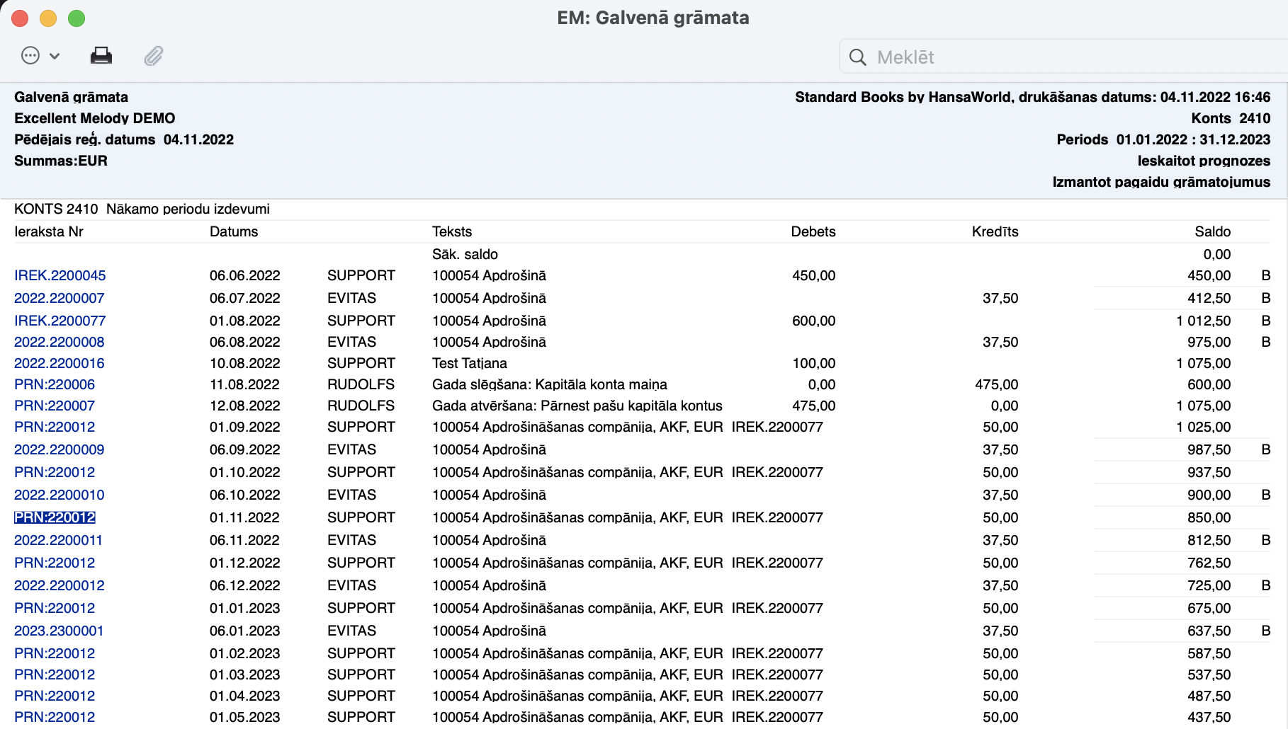Screen dimensions: 1288x729
Task: Open record link 2022.2200012
Action: [60, 585]
